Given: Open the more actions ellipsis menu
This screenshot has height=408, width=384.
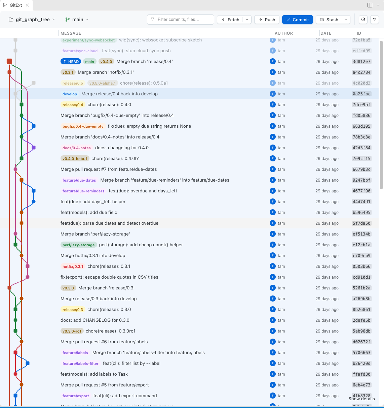Looking at the screenshot, I should (x=379, y=5).
